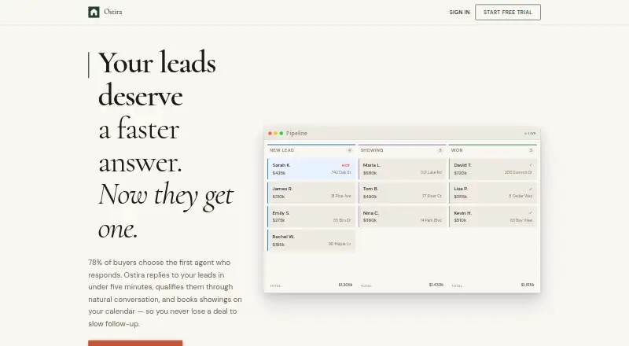This screenshot has height=346, width=629.
Task: Click the $1,615k Won total
Action: (x=528, y=285)
